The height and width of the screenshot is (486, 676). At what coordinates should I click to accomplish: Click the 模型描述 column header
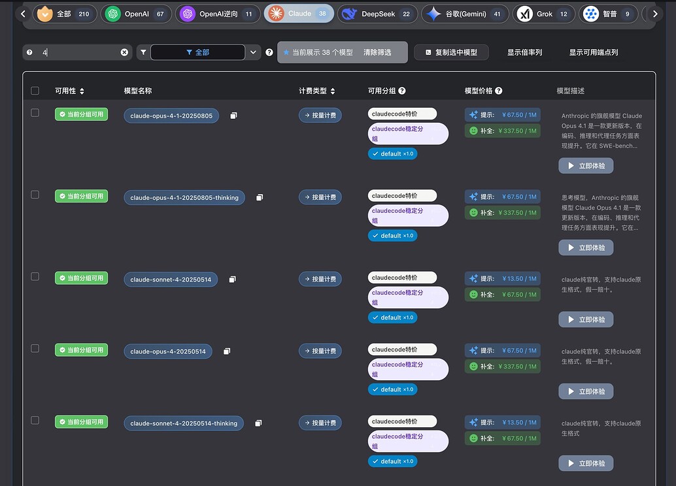point(570,91)
